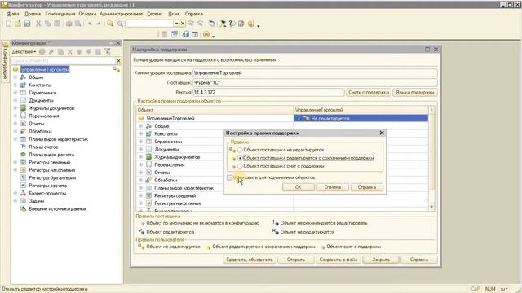Click Отмена in support rule dialog
Viewport: 522px width, 293px height.
click(x=333, y=187)
